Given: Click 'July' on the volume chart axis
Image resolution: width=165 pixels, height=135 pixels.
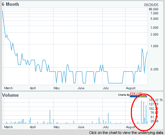Looking at the screenshot, I should [106, 127].
